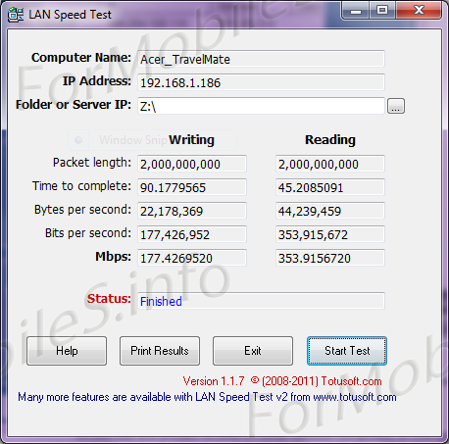The height and width of the screenshot is (444, 449).
Task: Open the Help button
Action: 67,351
